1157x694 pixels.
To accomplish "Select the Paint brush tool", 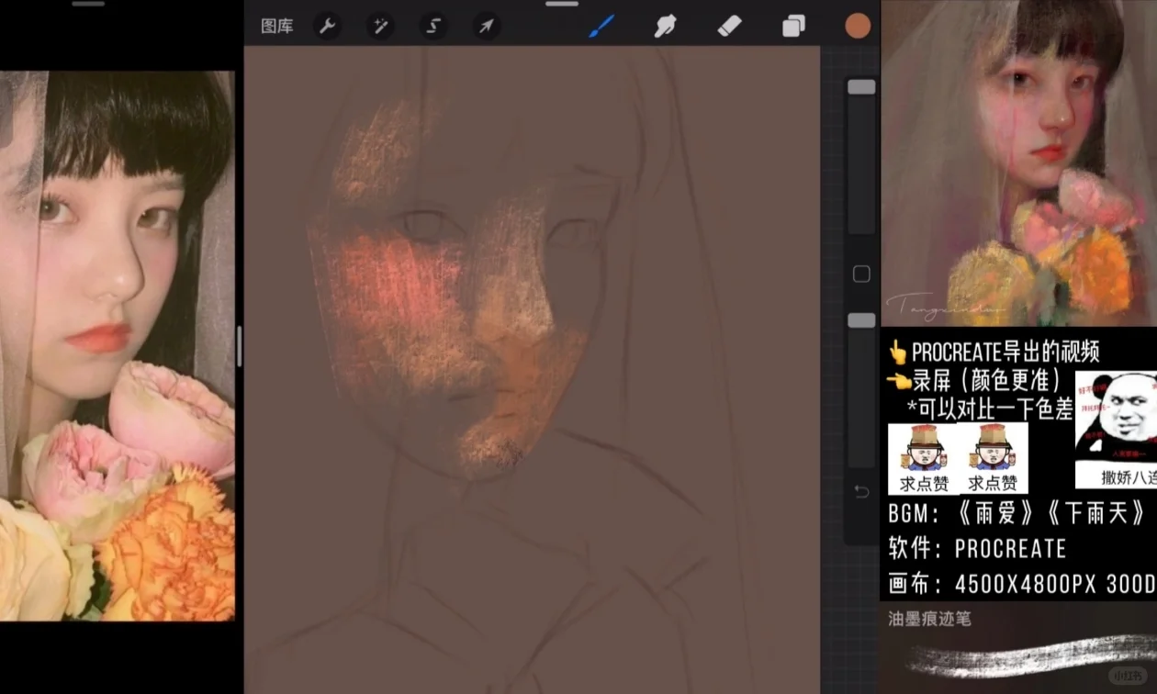I will pos(601,26).
